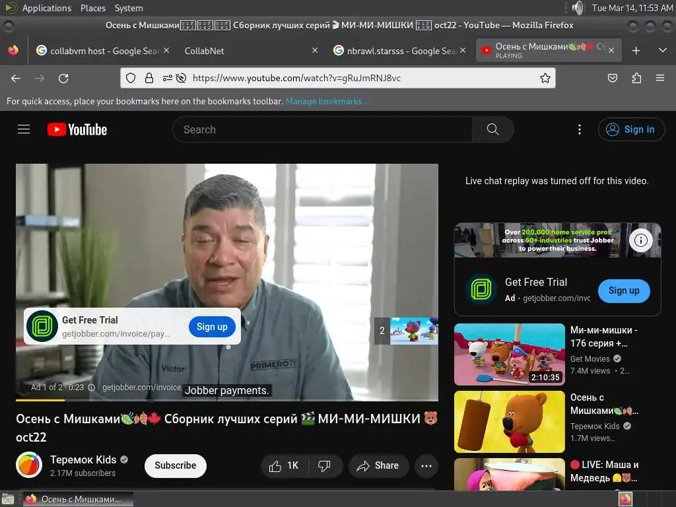Open the site permissions icon in address bar
676x507 pixels.
coord(167,78)
